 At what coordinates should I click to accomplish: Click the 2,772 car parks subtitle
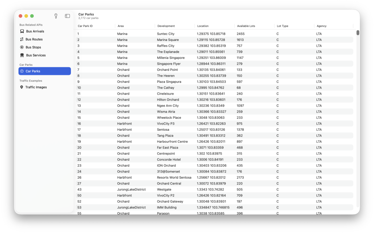click(88, 18)
